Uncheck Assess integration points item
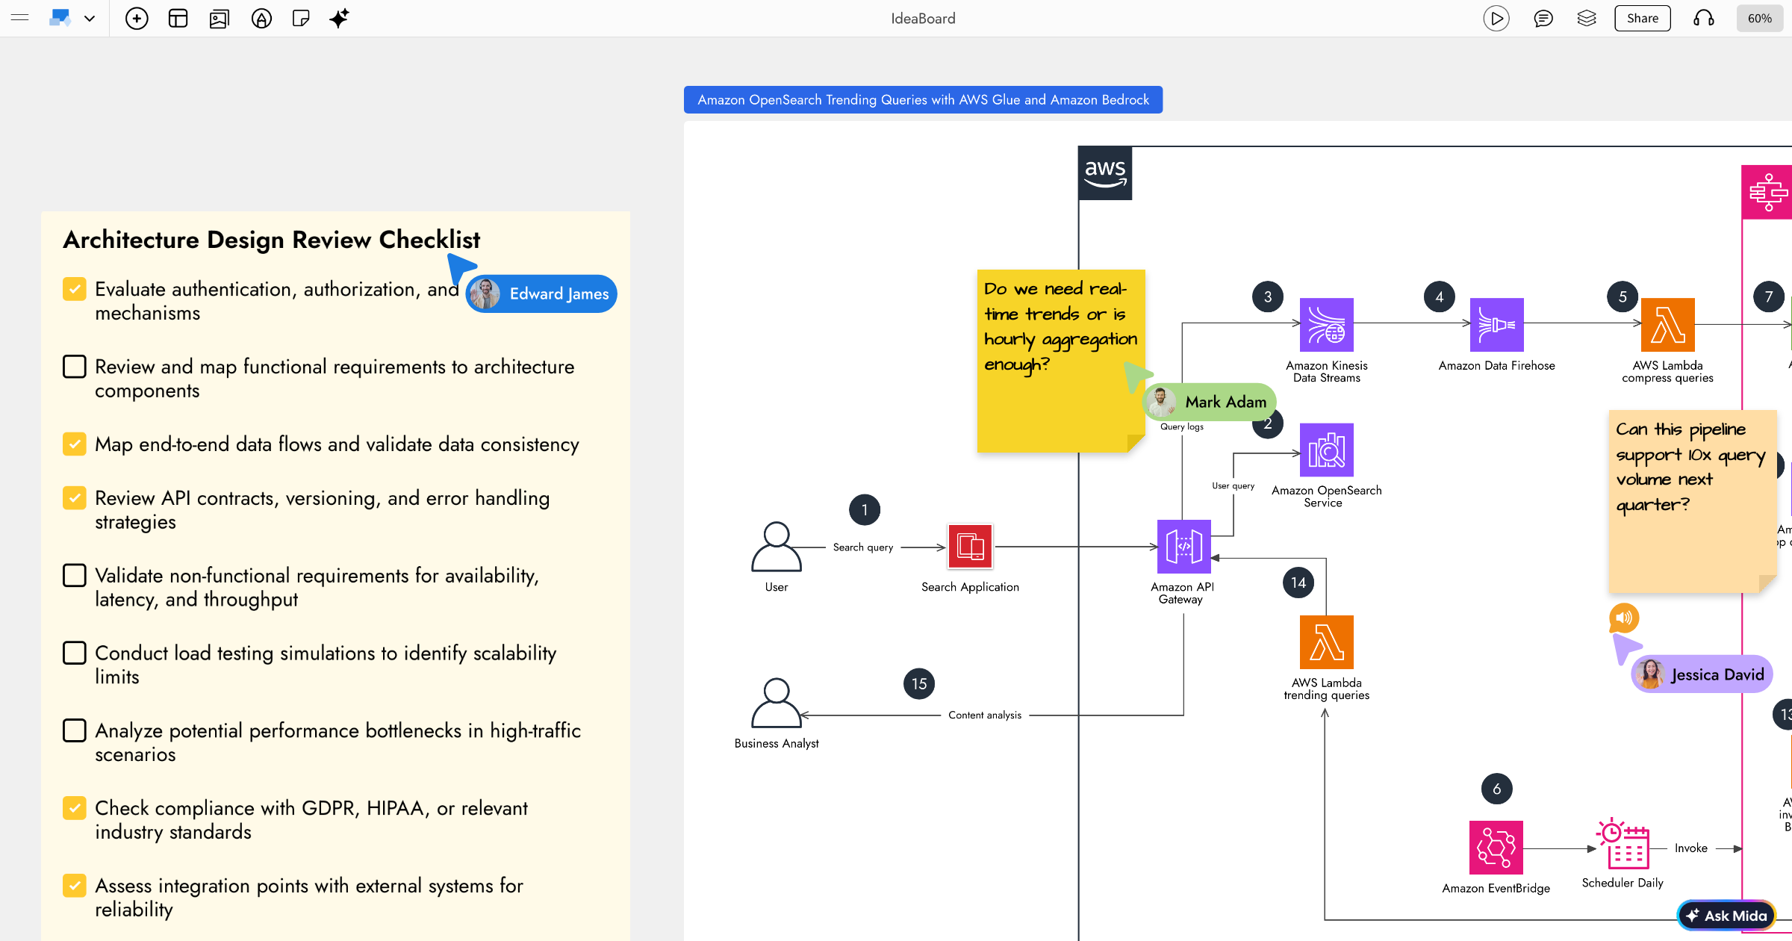Image resolution: width=1792 pixels, height=941 pixels. coord(74,886)
